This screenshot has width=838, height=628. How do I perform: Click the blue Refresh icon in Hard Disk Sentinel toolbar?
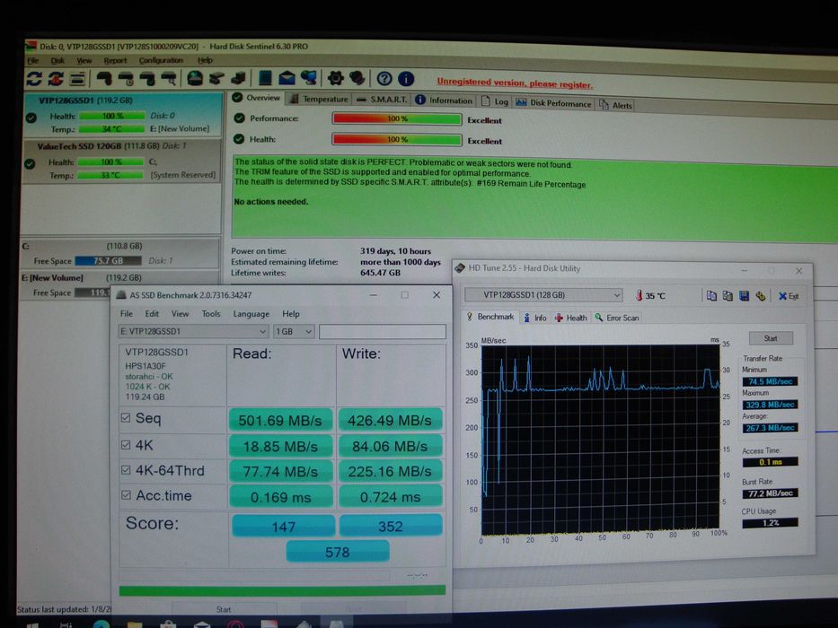(34, 79)
